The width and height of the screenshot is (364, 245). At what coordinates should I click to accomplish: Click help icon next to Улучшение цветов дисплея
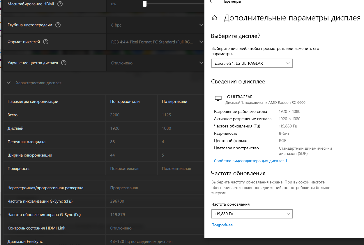pyautogui.click(x=64, y=63)
